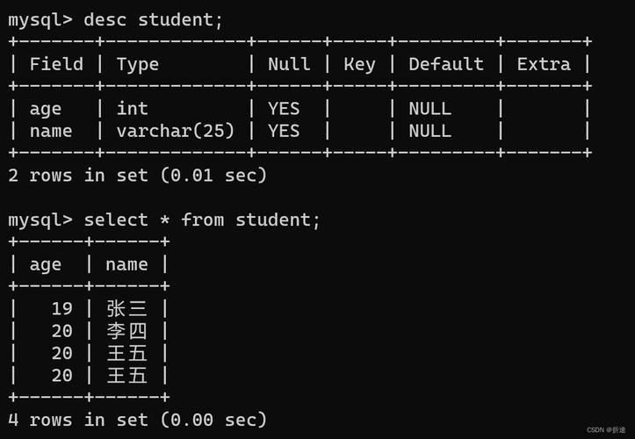Click the name 张三
The width and height of the screenshot is (635, 439).
(x=127, y=309)
